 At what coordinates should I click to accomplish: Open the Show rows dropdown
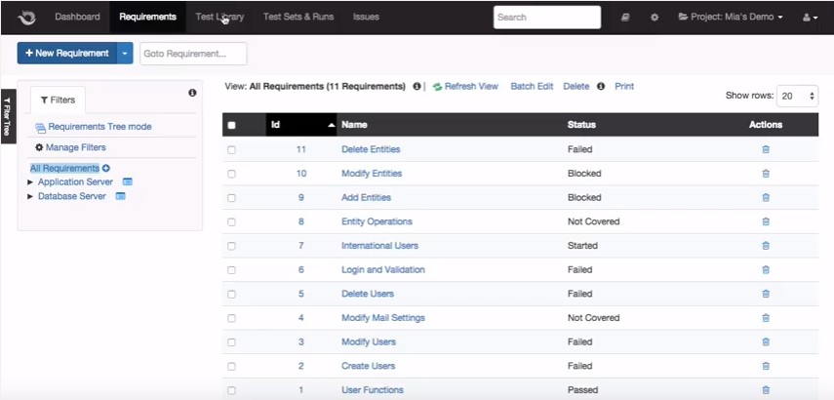(797, 97)
